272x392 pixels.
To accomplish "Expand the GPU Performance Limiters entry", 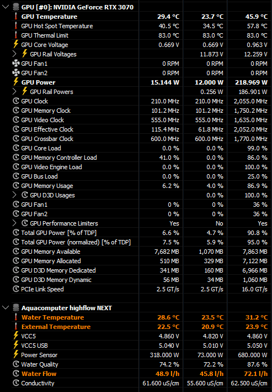I will pos(14,223).
